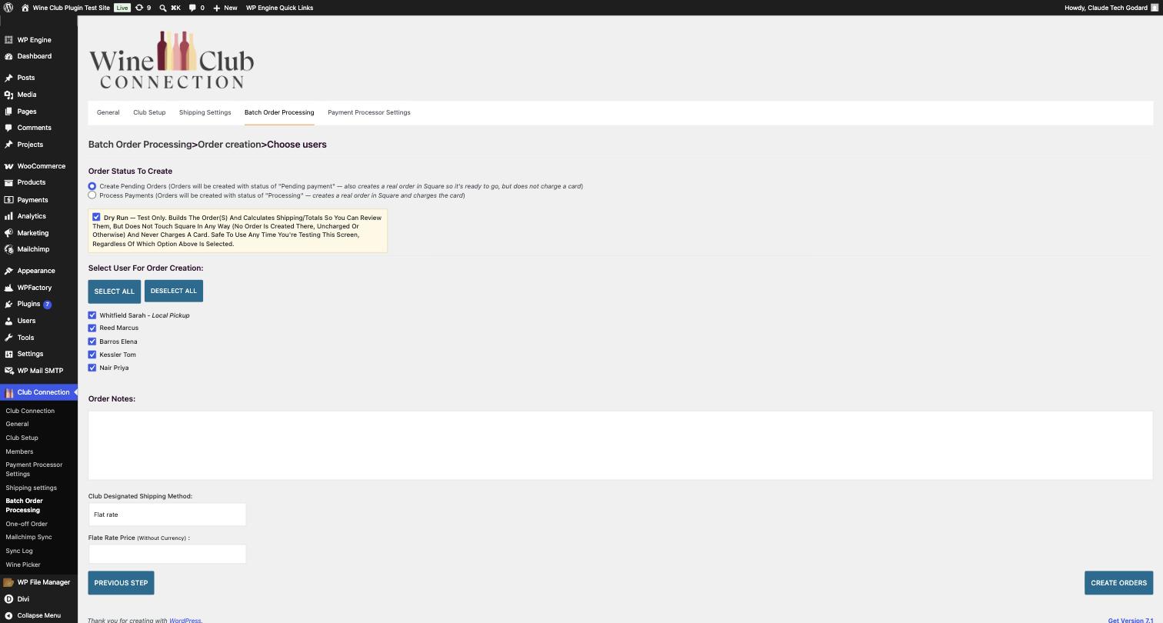
Task: Click the Marketing megaphone icon
Action: tap(8, 233)
